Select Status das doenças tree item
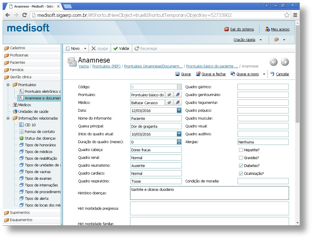 pyautogui.click(x=38, y=138)
